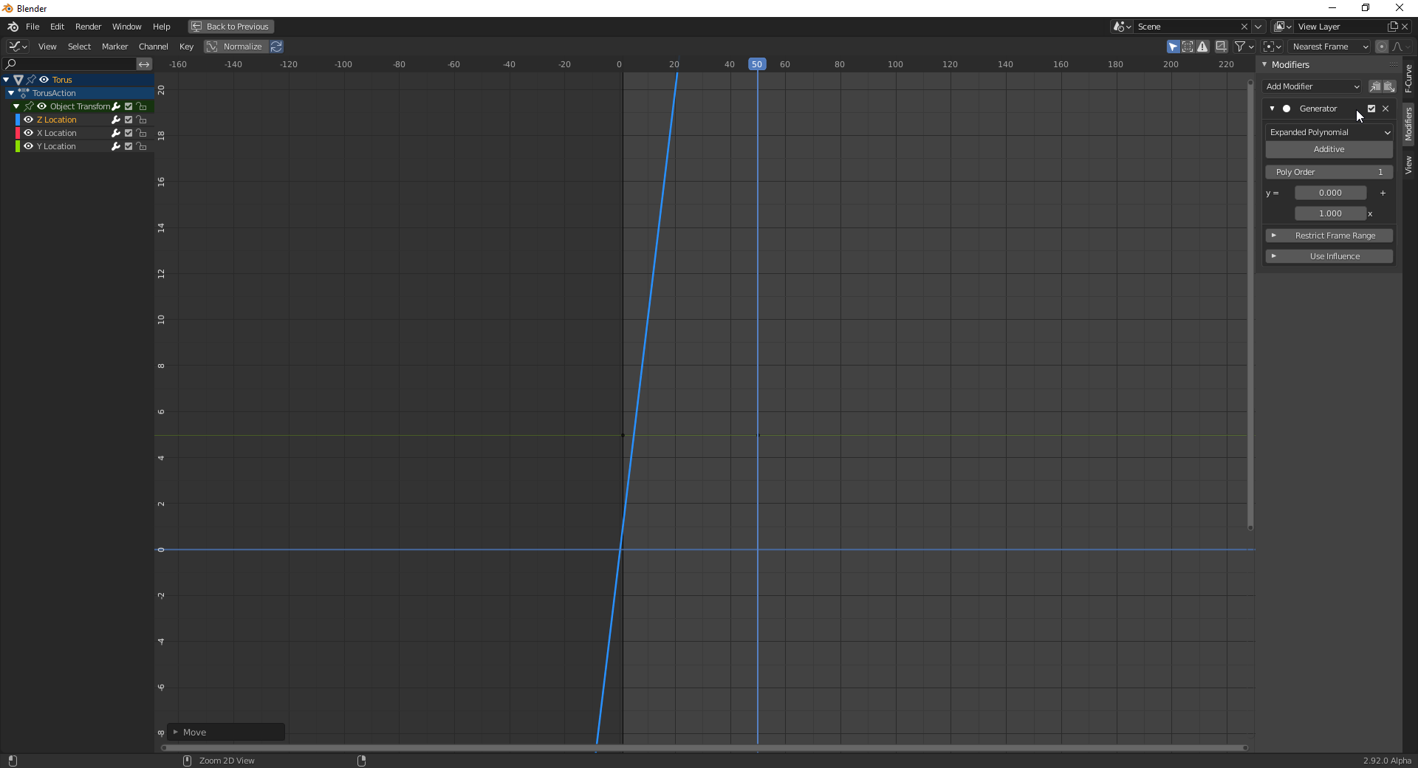Click the filter funnel icon in graph header
Image resolution: width=1418 pixels, height=768 pixels.
(1239, 47)
